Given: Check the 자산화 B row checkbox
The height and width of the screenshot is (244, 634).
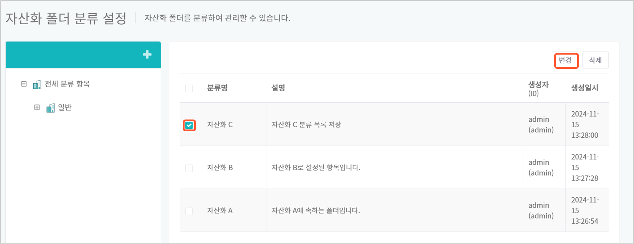Looking at the screenshot, I should click(x=189, y=168).
